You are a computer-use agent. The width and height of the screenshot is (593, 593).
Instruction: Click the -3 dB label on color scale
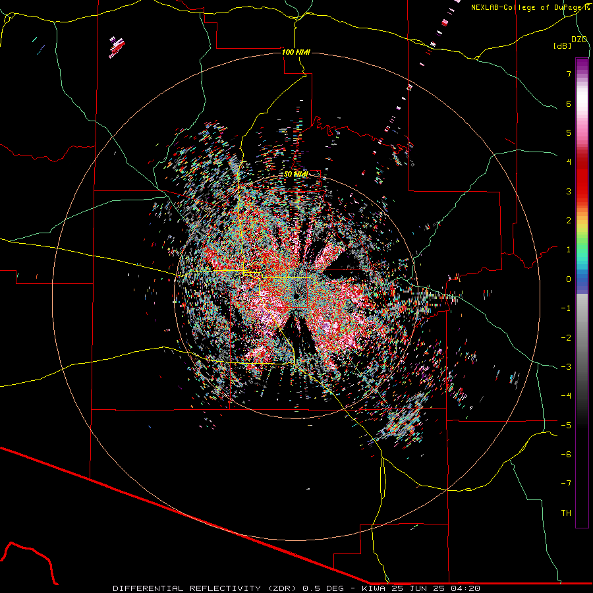pyautogui.click(x=566, y=366)
